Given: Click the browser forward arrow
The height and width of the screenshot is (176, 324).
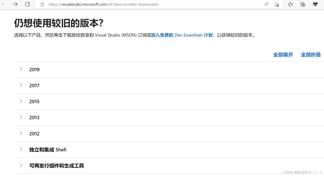Looking at the screenshot, I should click(x=15, y=4).
